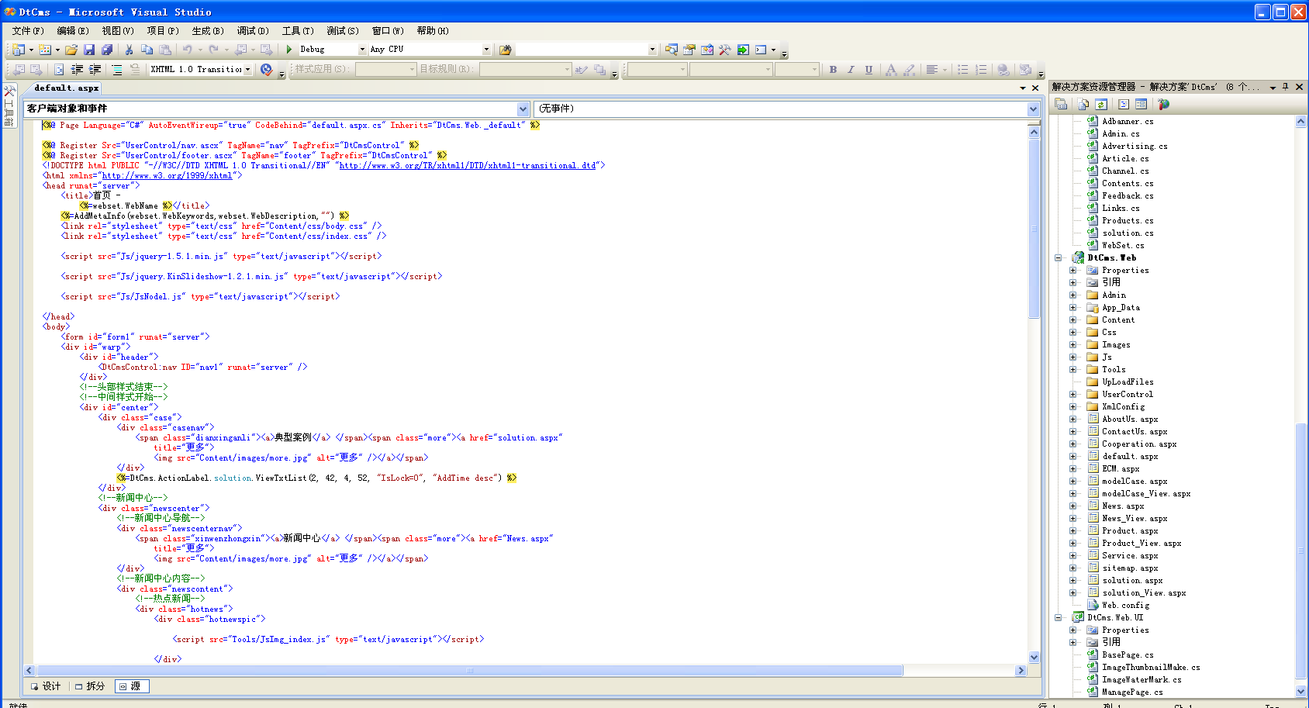The width and height of the screenshot is (1309, 708).
Task: Click the xhtml1-transitional.dtd URL in the code
Action: point(468,166)
